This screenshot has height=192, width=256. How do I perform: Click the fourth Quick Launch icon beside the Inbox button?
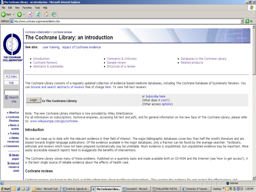[x=28, y=189]
